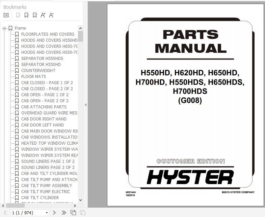Go to previous page arrow
265x217 pixels.
(x=5, y=213)
